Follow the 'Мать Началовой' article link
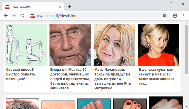Image resolution: width=189 pixels, height=109 pixels. [113, 79]
